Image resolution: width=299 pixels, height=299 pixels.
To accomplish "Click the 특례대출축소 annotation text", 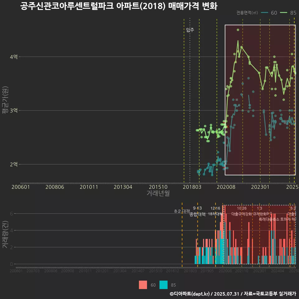I will (269, 219).
